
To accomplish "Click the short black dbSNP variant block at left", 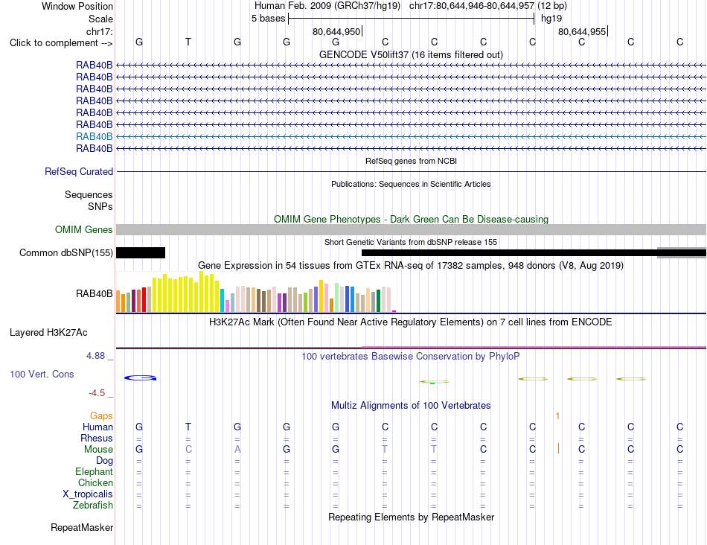I will pos(141,252).
